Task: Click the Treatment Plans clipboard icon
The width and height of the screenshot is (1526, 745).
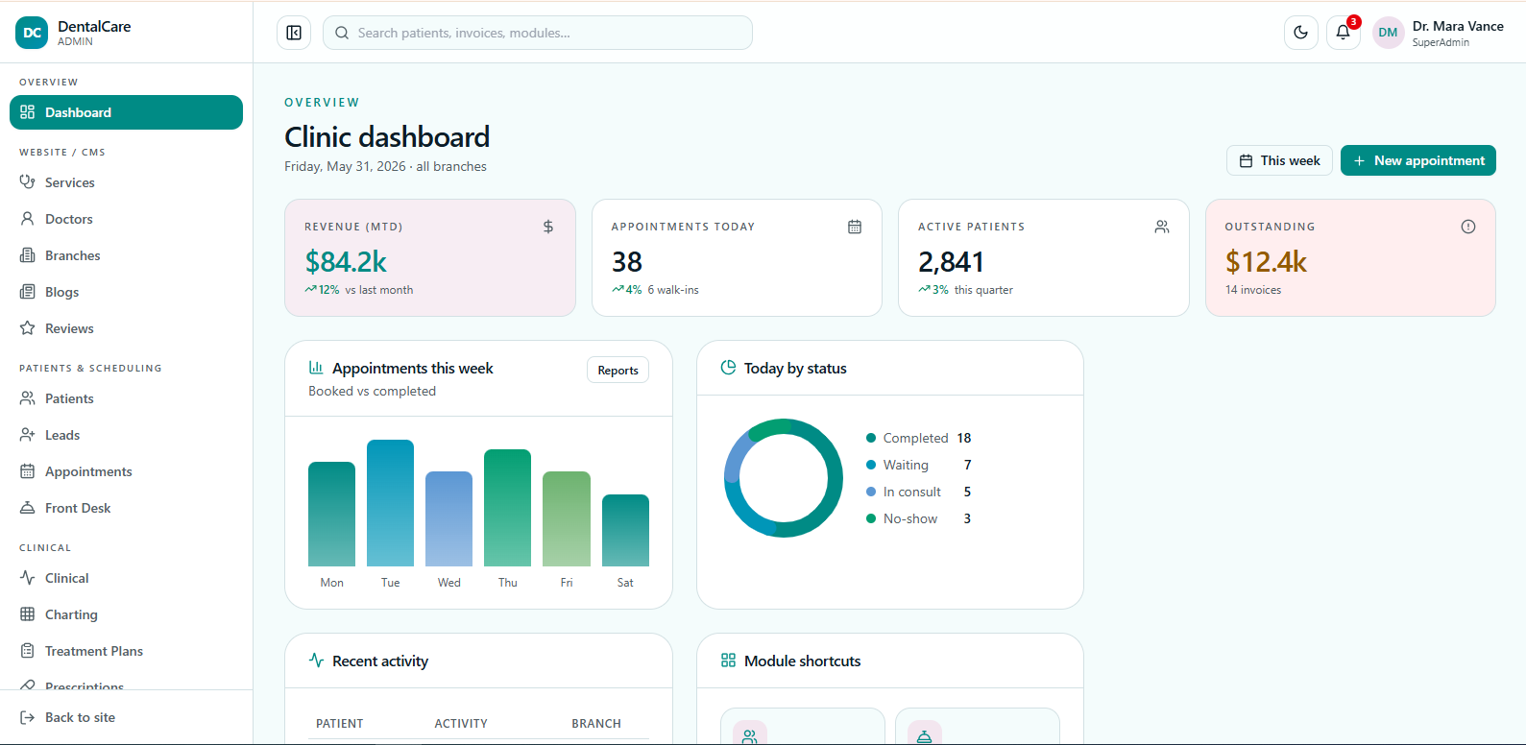Action: [28, 650]
